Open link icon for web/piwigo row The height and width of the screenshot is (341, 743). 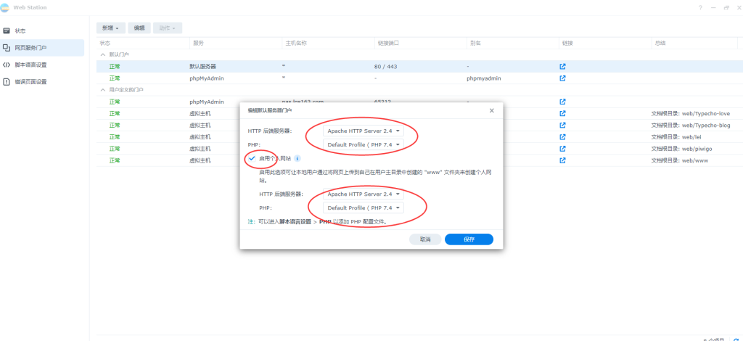[x=562, y=149]
